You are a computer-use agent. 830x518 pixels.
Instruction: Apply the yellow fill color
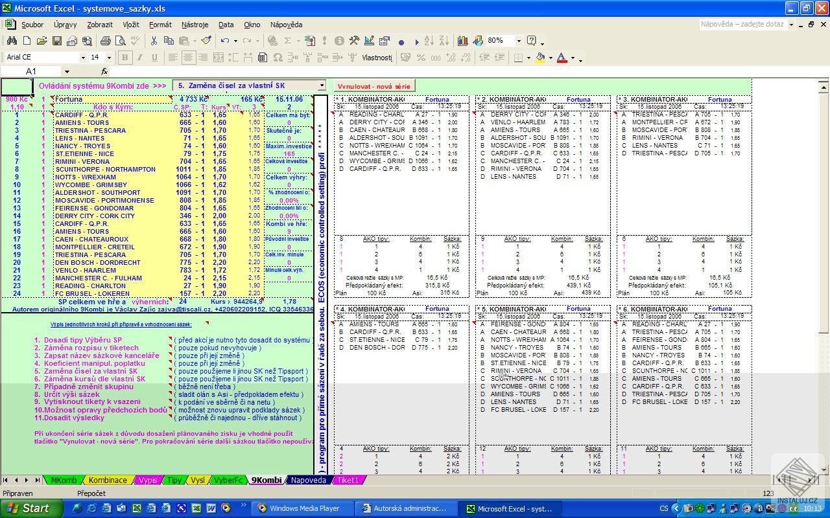tap(539, 58)
